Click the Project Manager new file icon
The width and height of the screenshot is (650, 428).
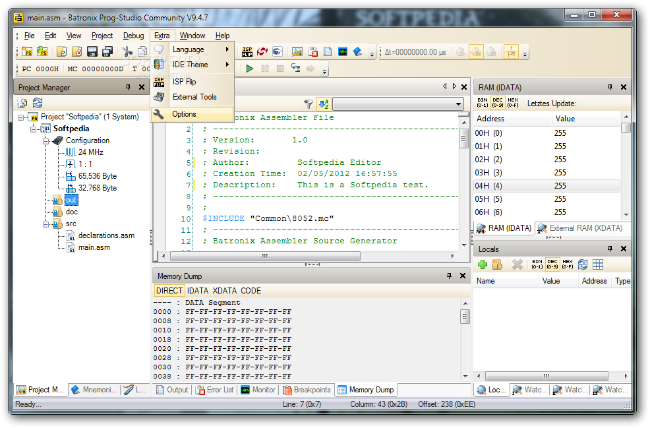coord(22,103)
